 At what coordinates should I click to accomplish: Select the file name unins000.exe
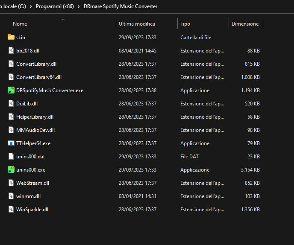tap(31, 170)
